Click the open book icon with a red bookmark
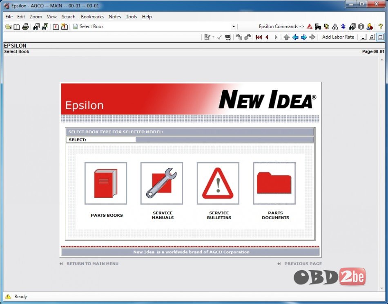The image size is (388, 304). point(56,26)
